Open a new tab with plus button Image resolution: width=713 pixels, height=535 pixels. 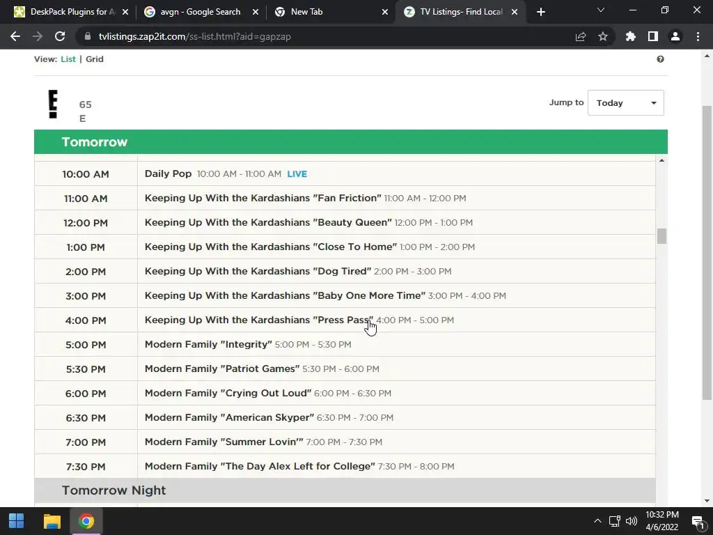(540, 12)
